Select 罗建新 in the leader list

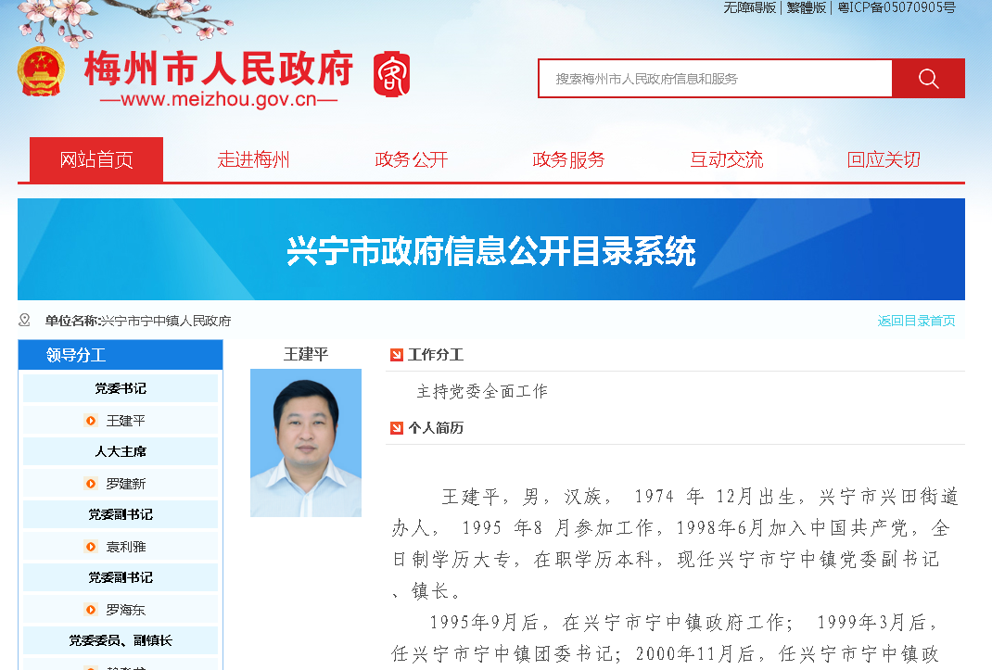(126, 484)
